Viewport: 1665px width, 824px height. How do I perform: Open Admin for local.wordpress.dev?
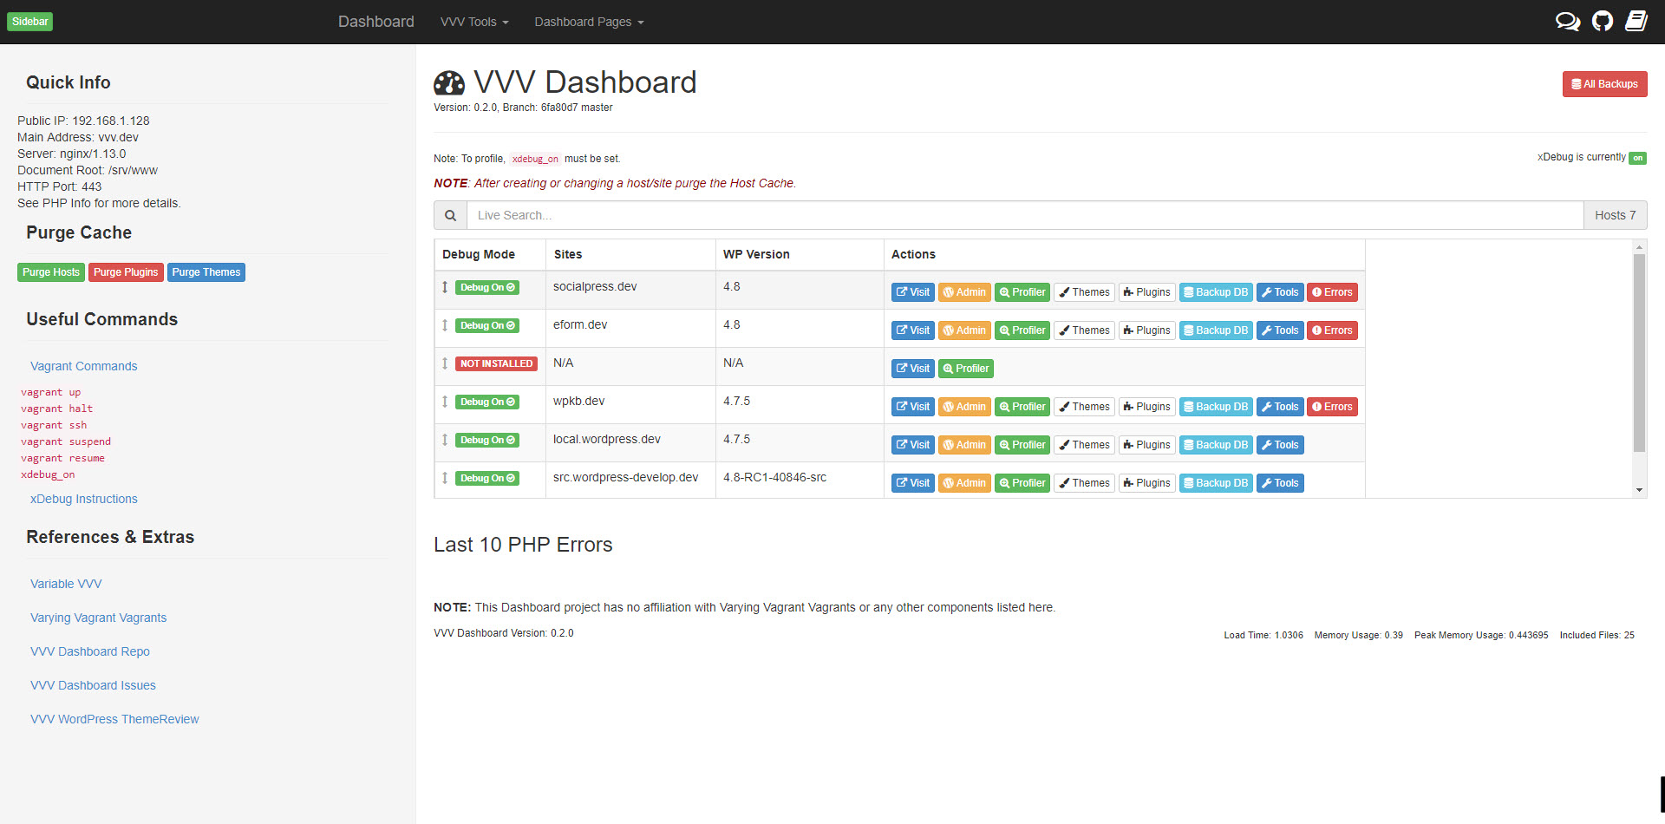(964, 445)
